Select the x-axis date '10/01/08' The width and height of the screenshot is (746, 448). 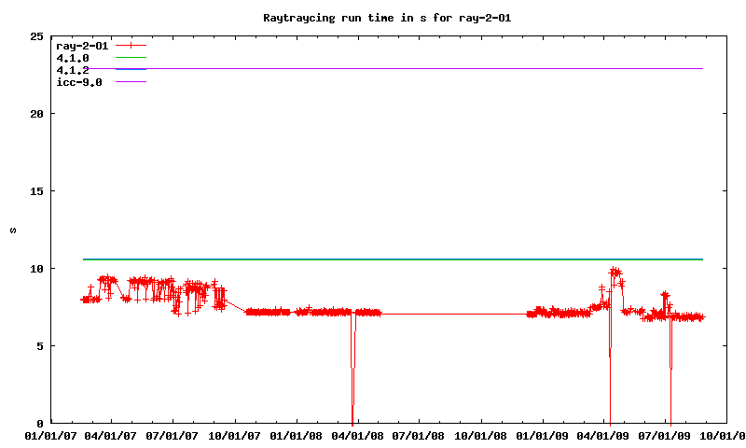481,435
